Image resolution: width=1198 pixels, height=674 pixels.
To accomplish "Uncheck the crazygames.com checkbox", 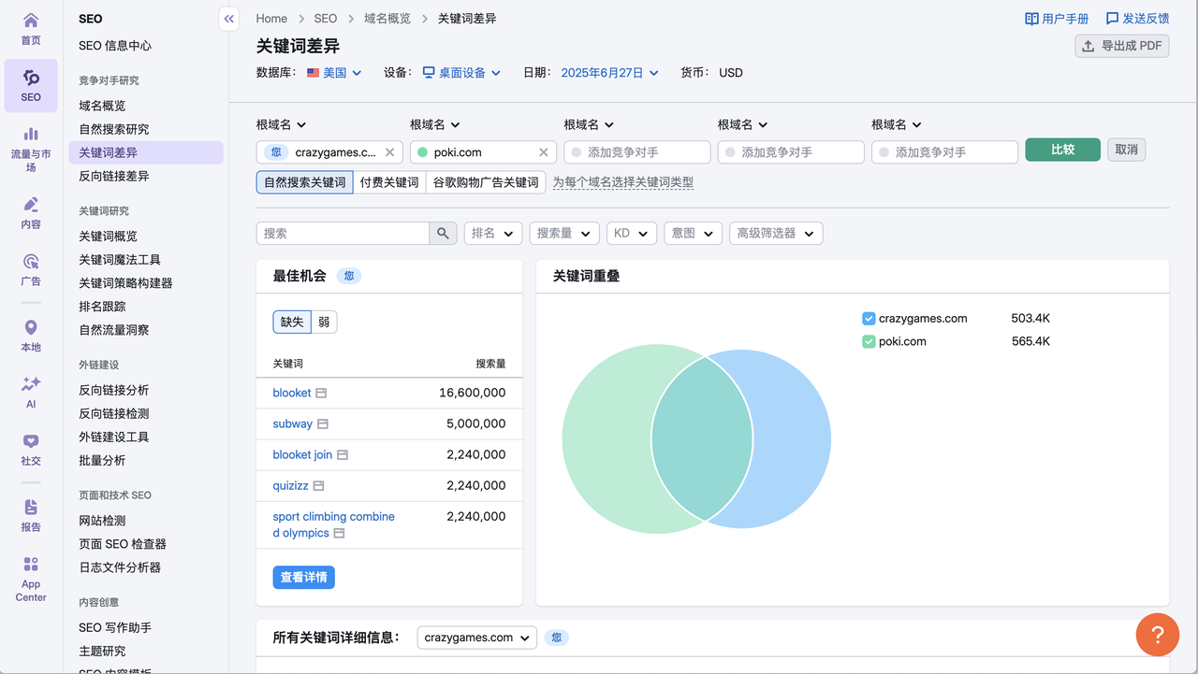I will 869,319.
